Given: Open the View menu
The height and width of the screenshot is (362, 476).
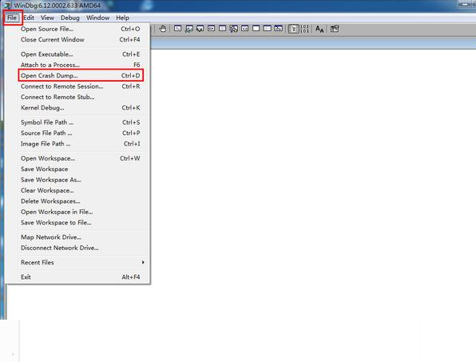Looking at the screenshot, I should [x=47, y=18].
